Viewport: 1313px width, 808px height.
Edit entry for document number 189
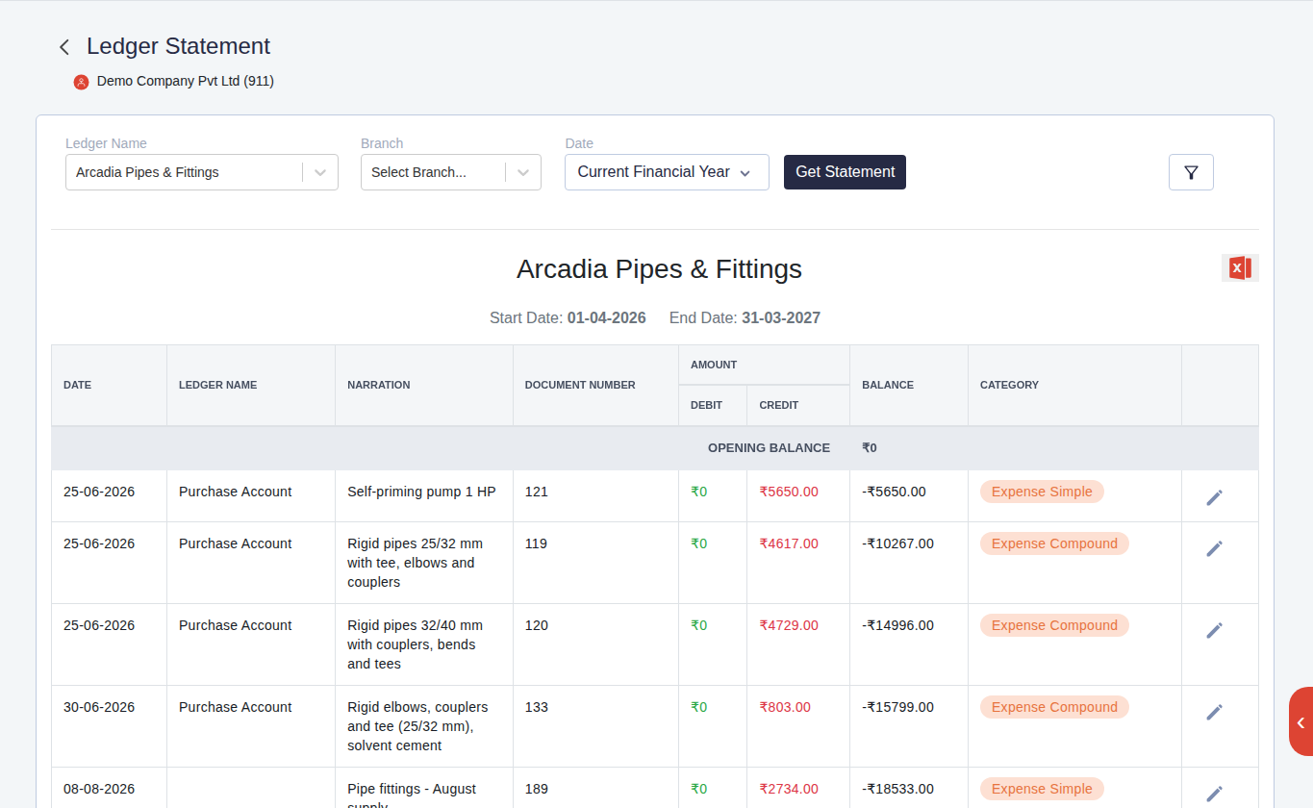pos(1215,794)
